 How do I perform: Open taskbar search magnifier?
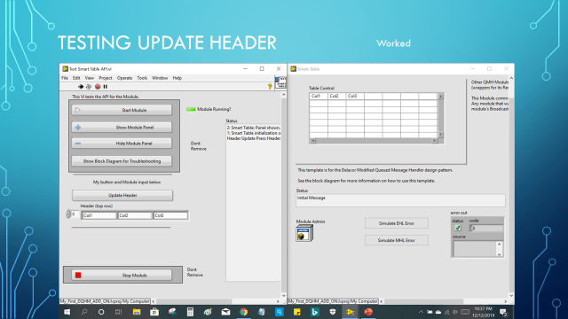(84, 312)
